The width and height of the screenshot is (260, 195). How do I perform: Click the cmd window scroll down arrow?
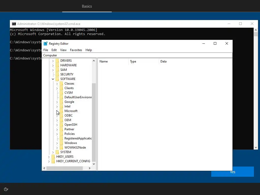point(256,148)
